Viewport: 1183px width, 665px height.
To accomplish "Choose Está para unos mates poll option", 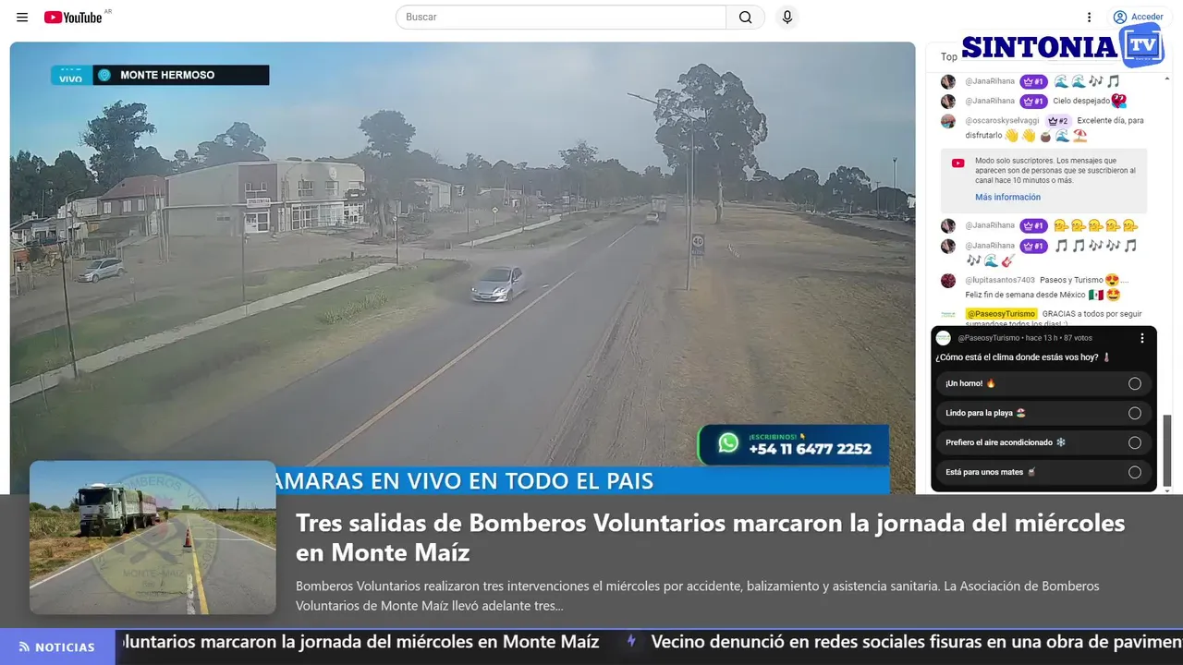I will tap(1043, 472).
